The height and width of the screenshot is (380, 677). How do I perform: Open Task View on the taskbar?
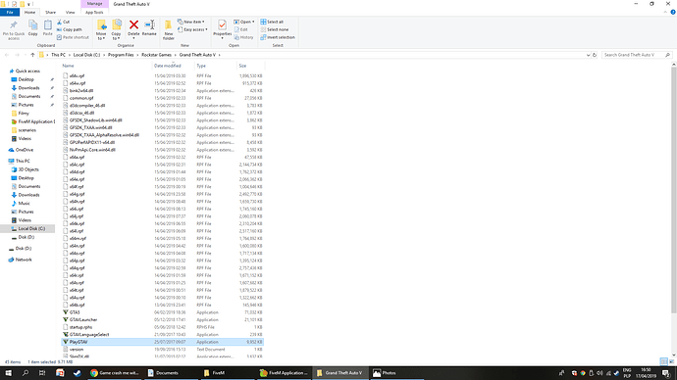click(42, 373)
